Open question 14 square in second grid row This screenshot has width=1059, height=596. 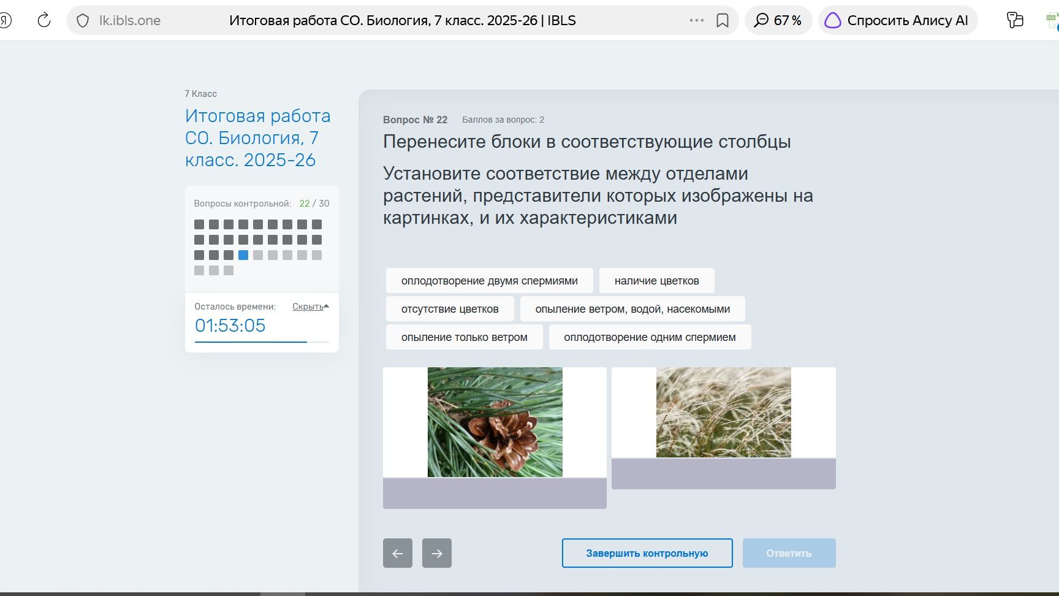click(x=258, y=240)
